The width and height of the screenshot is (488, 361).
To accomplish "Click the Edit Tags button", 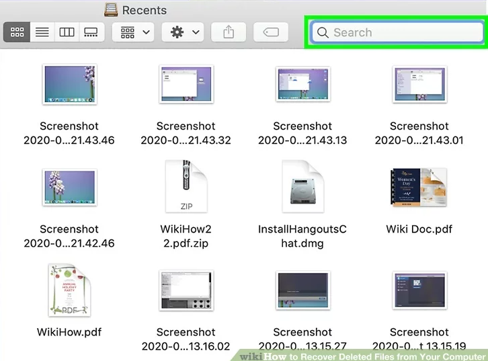I will [270, 32].
